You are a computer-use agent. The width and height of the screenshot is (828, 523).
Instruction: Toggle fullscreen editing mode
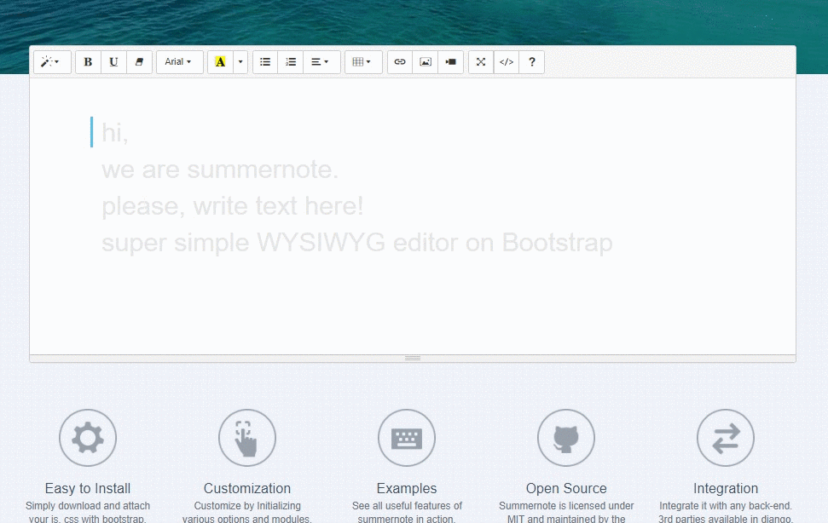(480, 61)
